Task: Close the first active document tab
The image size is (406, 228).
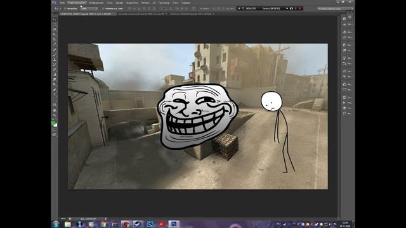Action: 115,14
